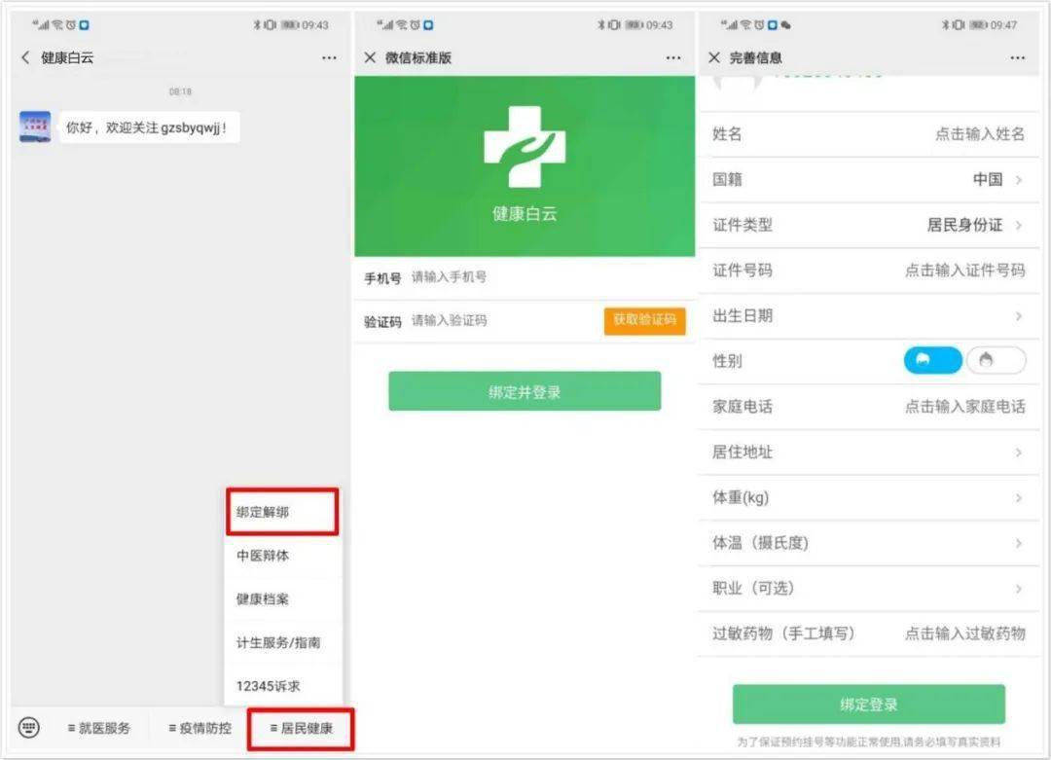The image size is (1051, 760).
Task: Select the male gender toggle option
Action: click(932, 361)
